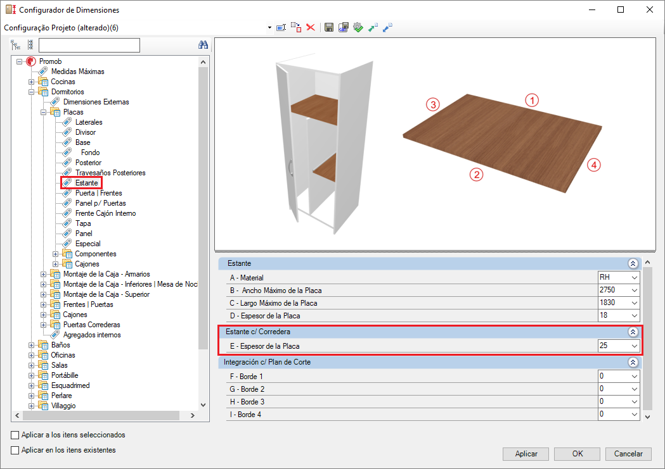Click the tree search text field
Viewport: 665px width, 469px height.
(89, 45)
